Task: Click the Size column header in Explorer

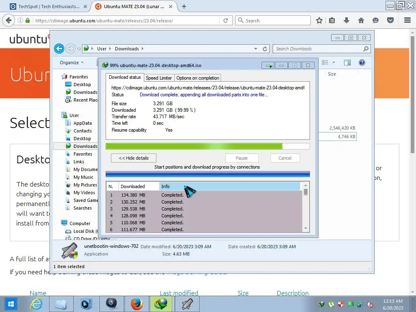Action: [331, 74]
